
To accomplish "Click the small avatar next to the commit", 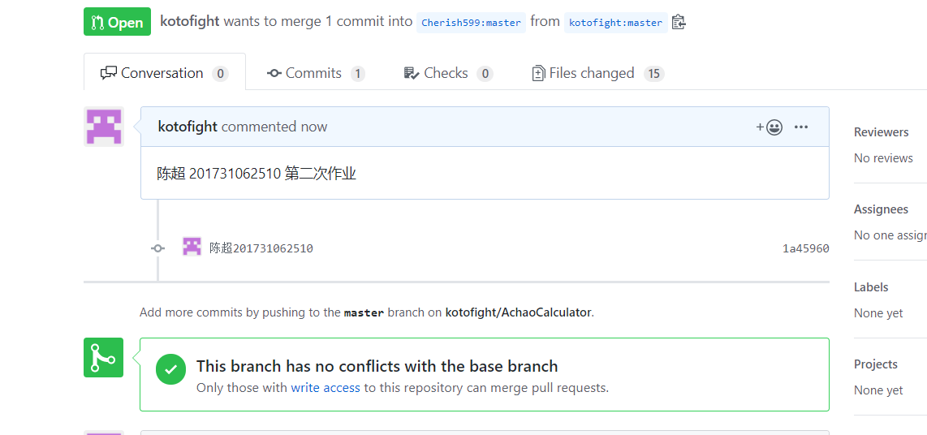I will [x=192, y=248].
